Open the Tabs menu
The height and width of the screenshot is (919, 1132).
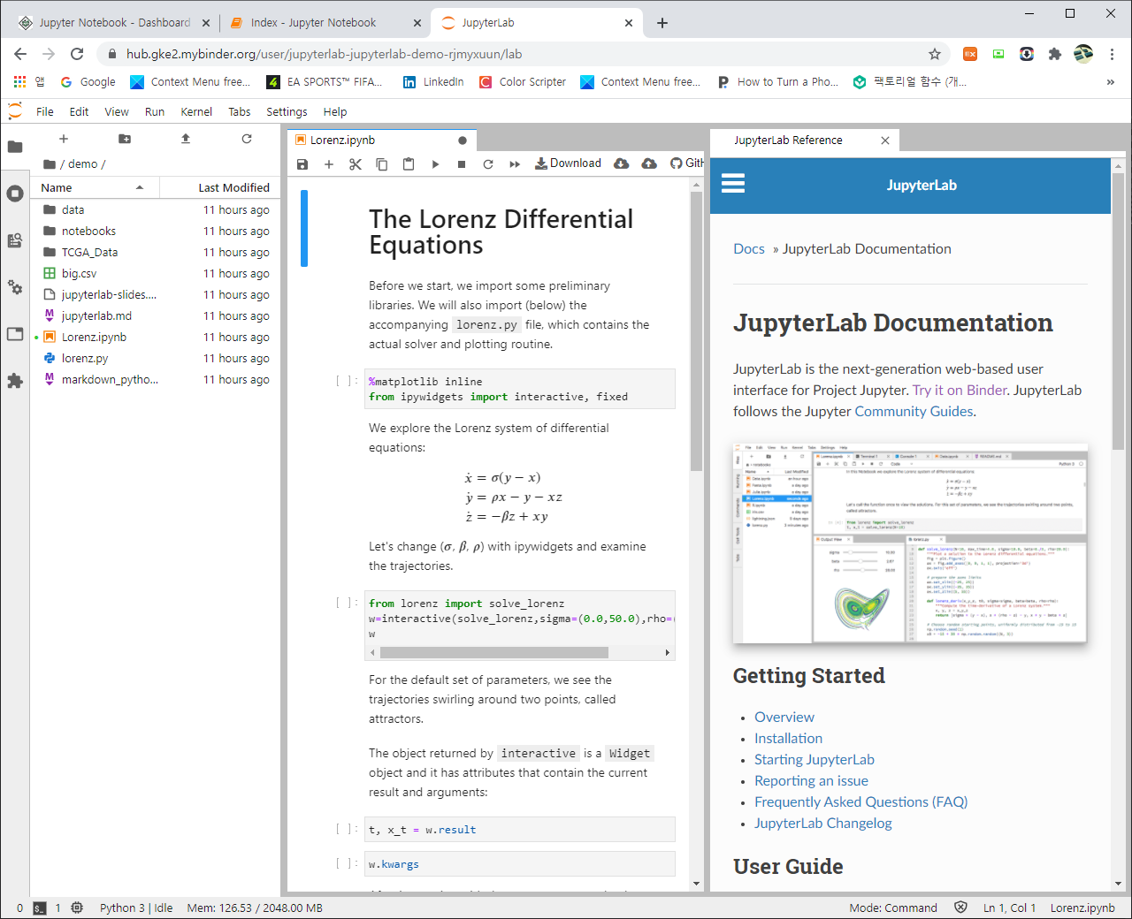240,112
